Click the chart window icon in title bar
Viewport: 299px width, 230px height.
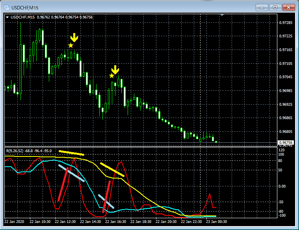tap(7, 7)
